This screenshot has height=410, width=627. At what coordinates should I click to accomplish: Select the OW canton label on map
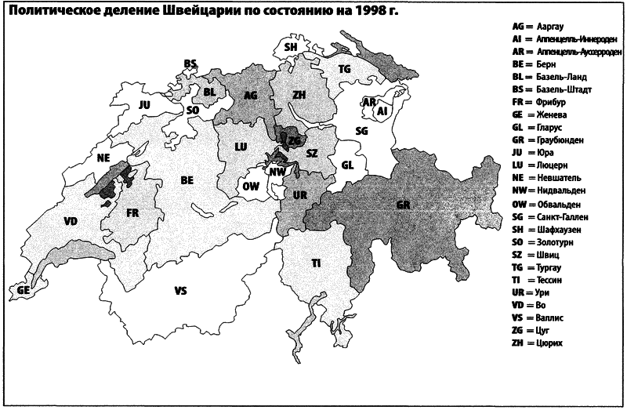(251, 187)
